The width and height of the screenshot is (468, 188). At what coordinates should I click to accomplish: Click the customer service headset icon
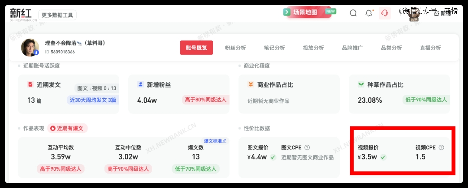(x=384, y=13)
